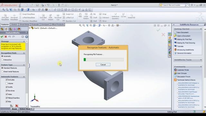Open the DimXpert tab
The width and height of the screenshot is (206, 116).
point(45,24)
